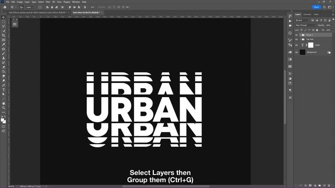
Task: Open the Character panel icon
Action: tap(290, 98)
